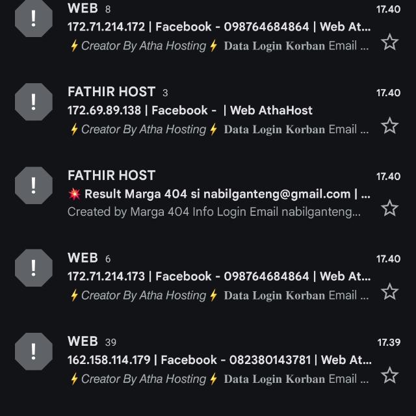Tap the snippet starting 'Created by Marga 404'

(x=214, y=212)
